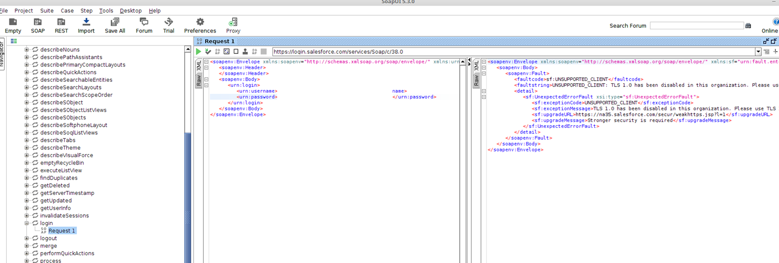The width and height of the screenshot is (779, 263).
Task: Open the Suite menu
Action: (x=47, y=10)
